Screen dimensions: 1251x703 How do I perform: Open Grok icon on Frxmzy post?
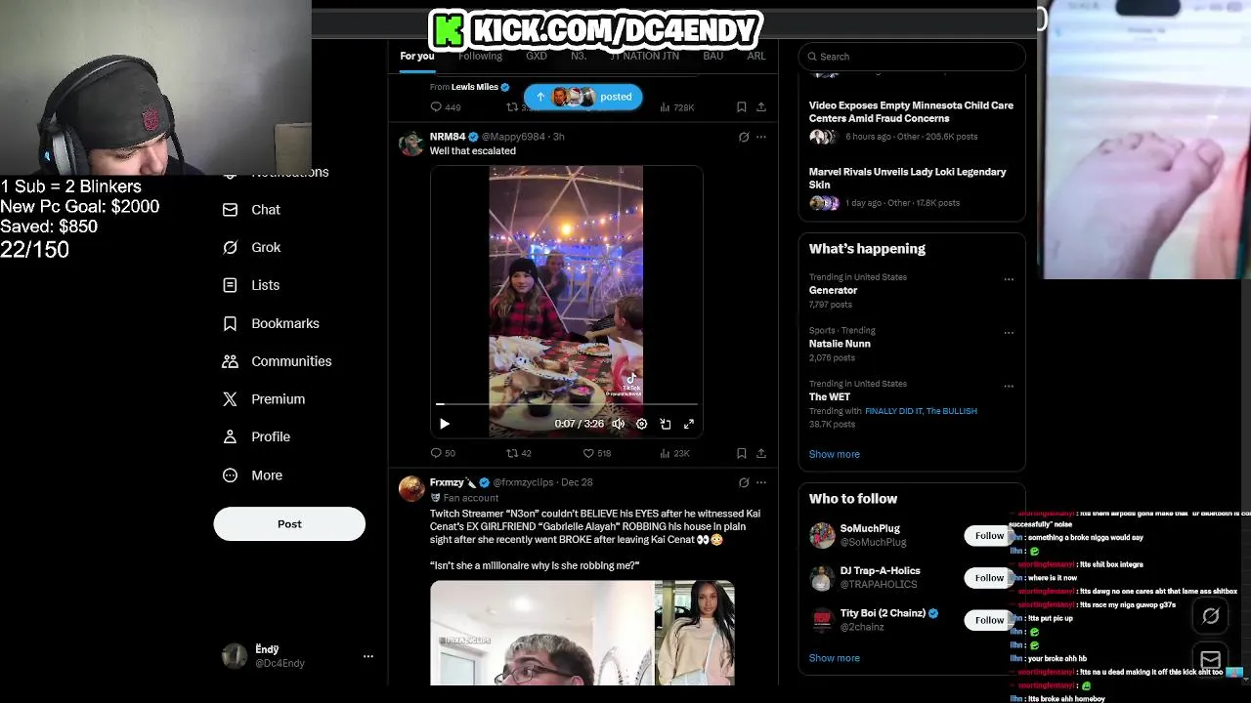744,482
